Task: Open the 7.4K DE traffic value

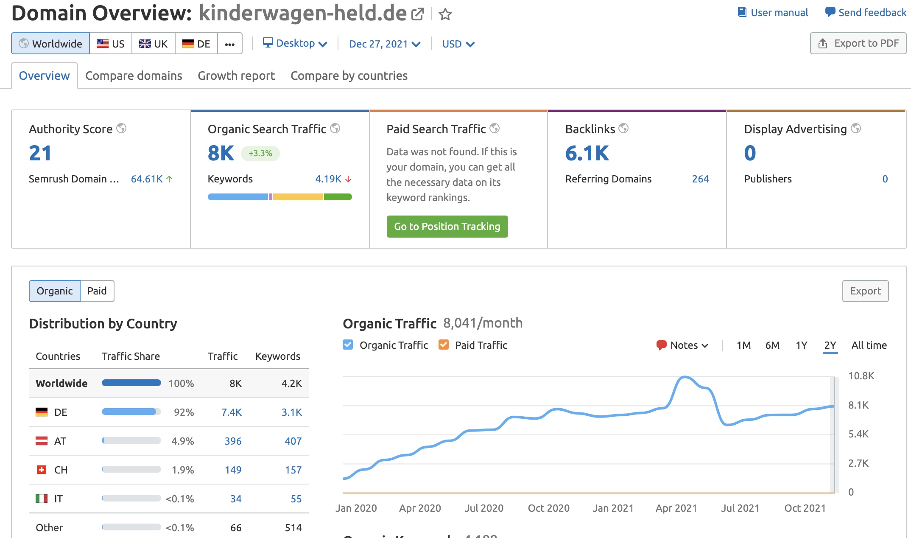Action: tap(232, 412)
